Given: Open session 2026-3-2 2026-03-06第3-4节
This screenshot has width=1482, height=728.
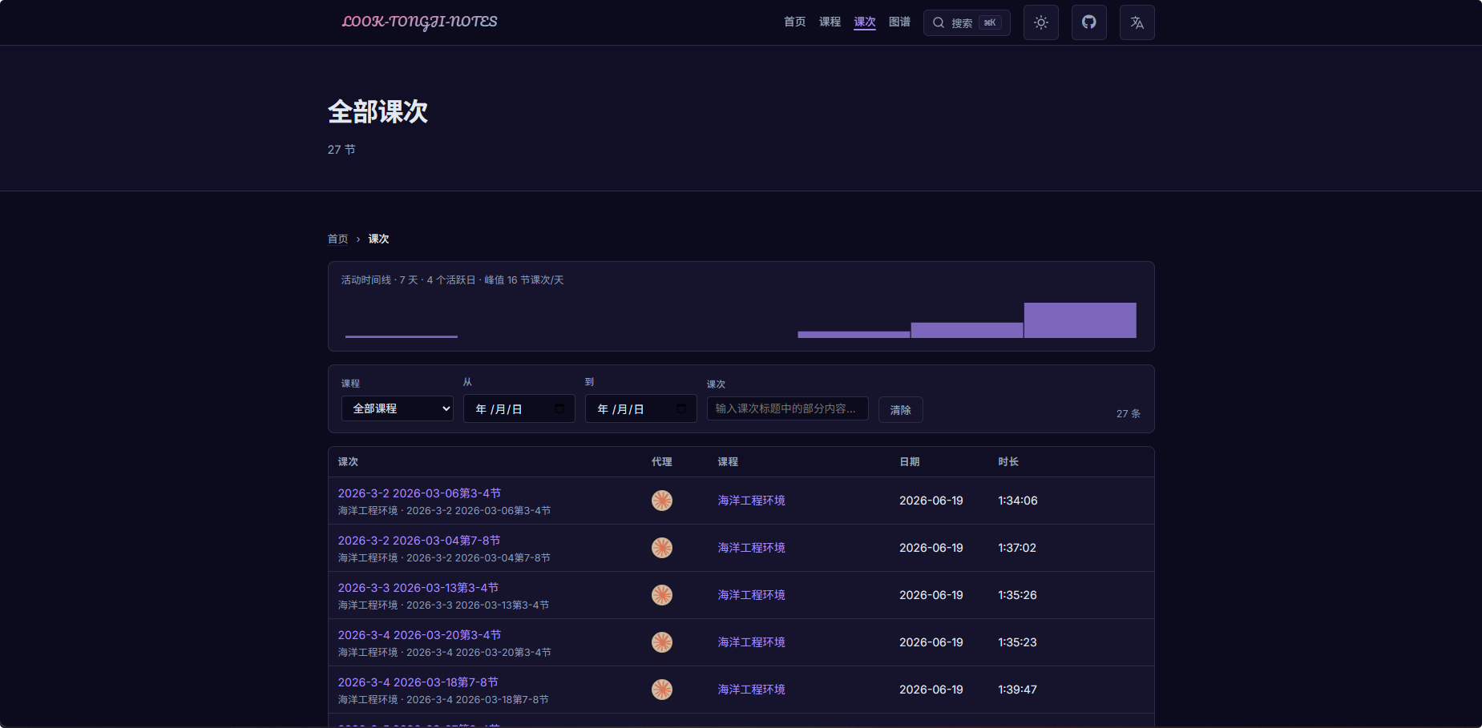Looking at the screenshot, I should click(x=419, y=493).
